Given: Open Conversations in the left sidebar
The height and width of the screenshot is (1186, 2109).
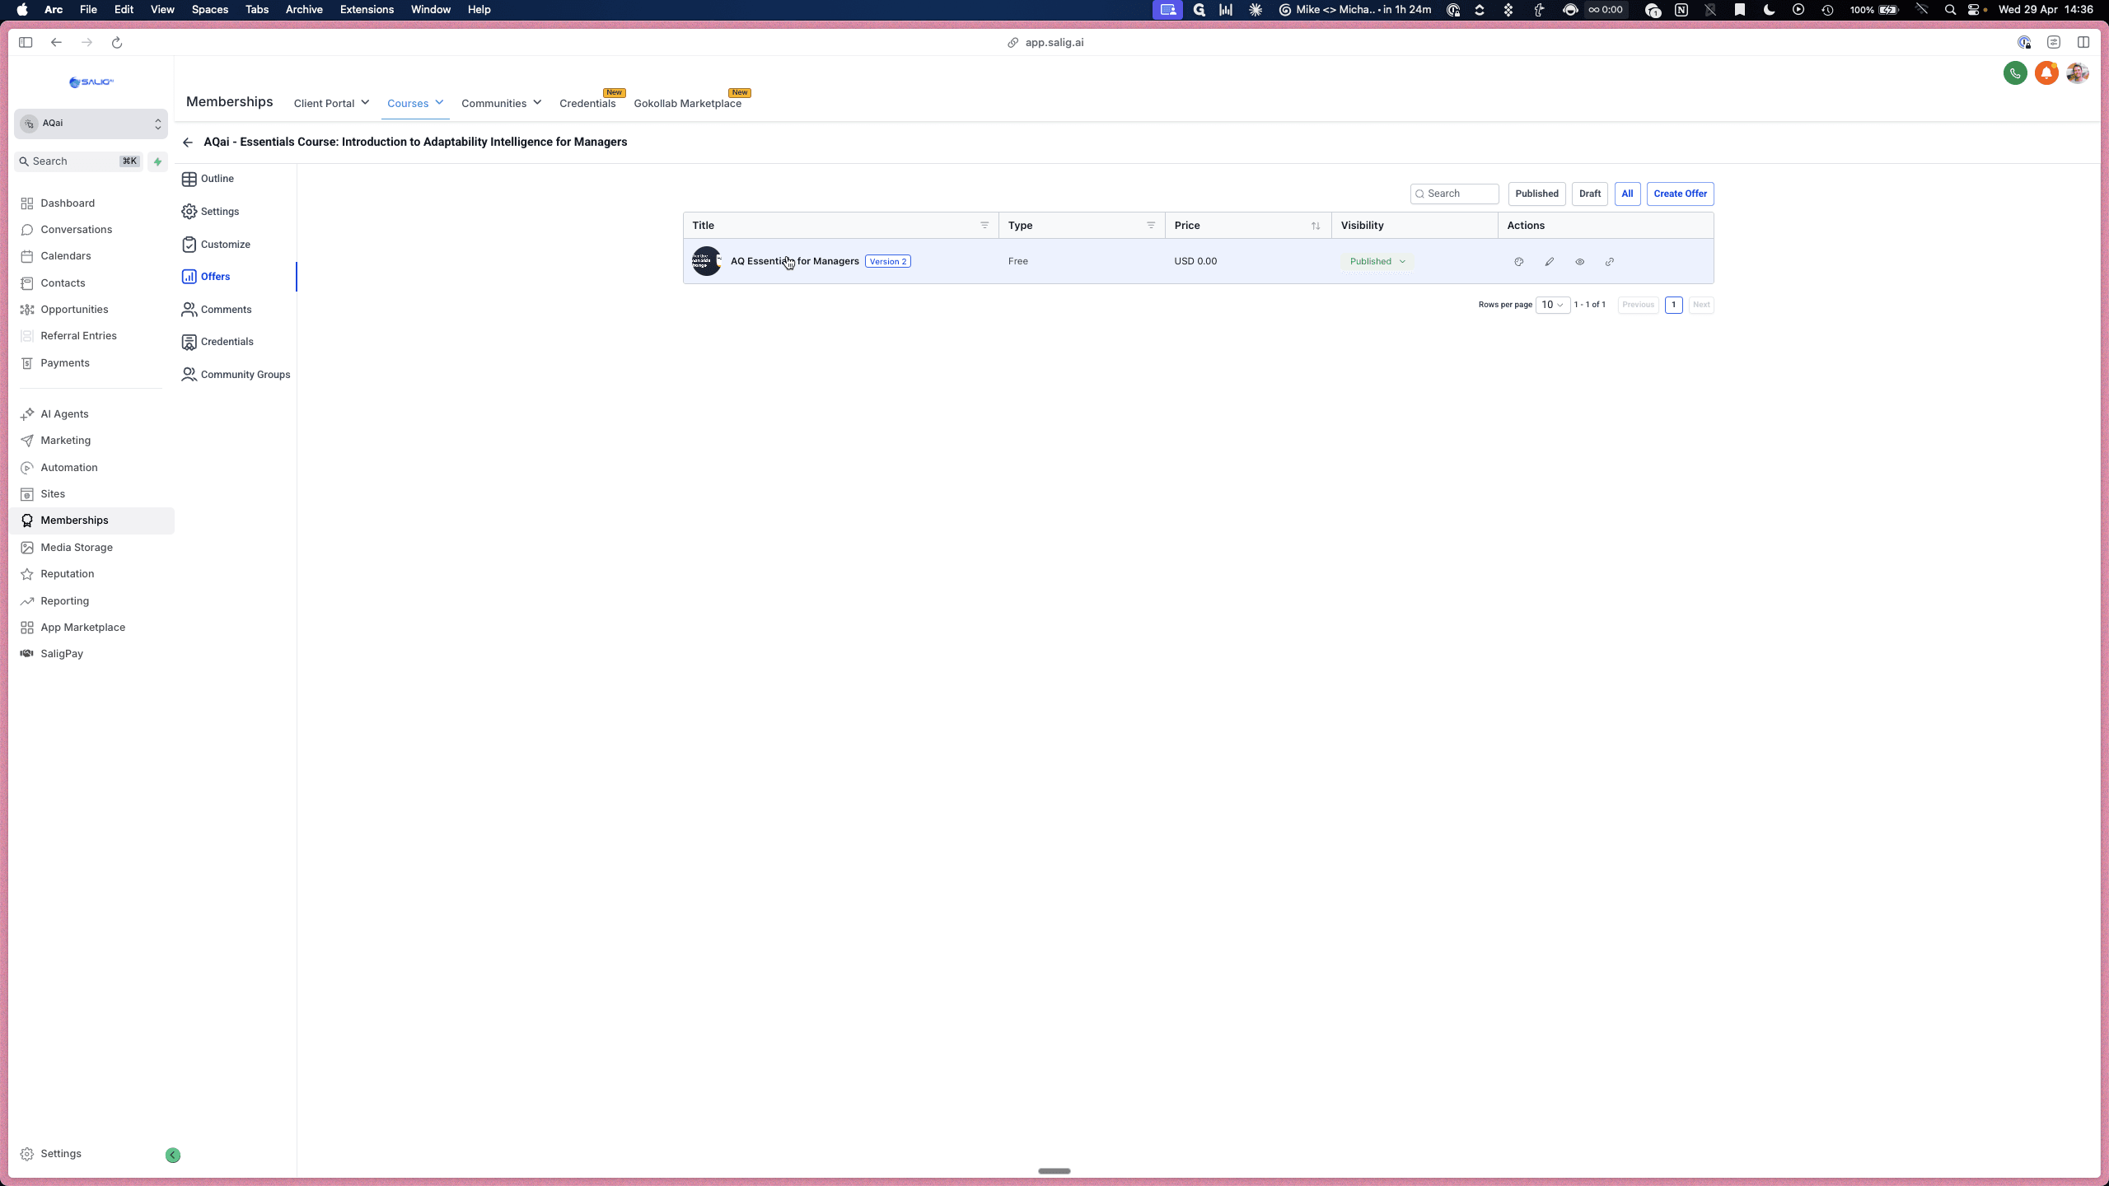Looking at the screenshot, I should (76, 230).
